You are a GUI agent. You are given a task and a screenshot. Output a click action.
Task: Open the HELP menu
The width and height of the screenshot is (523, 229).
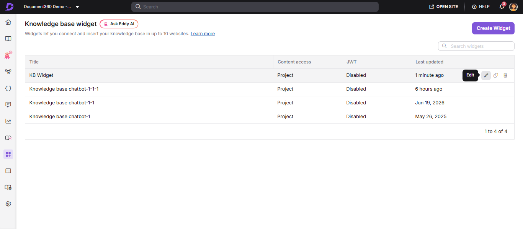click(481, 7)
